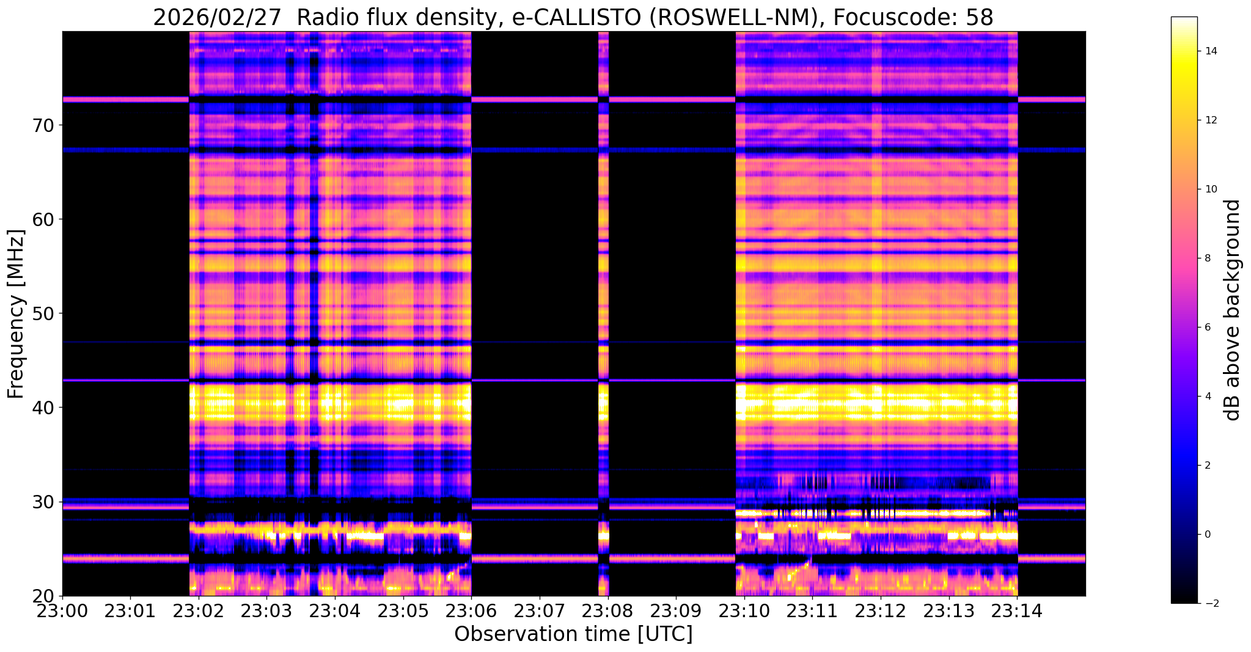1251x652 pixels.
Task: Click the 23:00 time tick label
Action: coord(62,610)
